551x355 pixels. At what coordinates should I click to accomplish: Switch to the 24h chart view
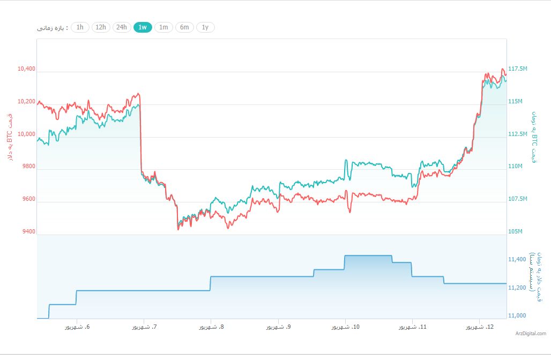point(121,27)
